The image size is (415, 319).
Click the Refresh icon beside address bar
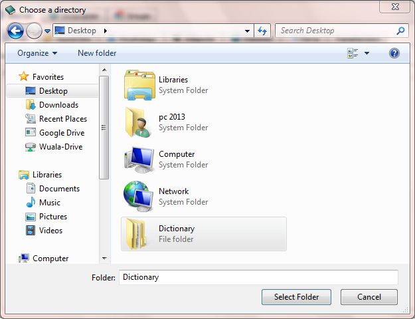click(262, 31)
